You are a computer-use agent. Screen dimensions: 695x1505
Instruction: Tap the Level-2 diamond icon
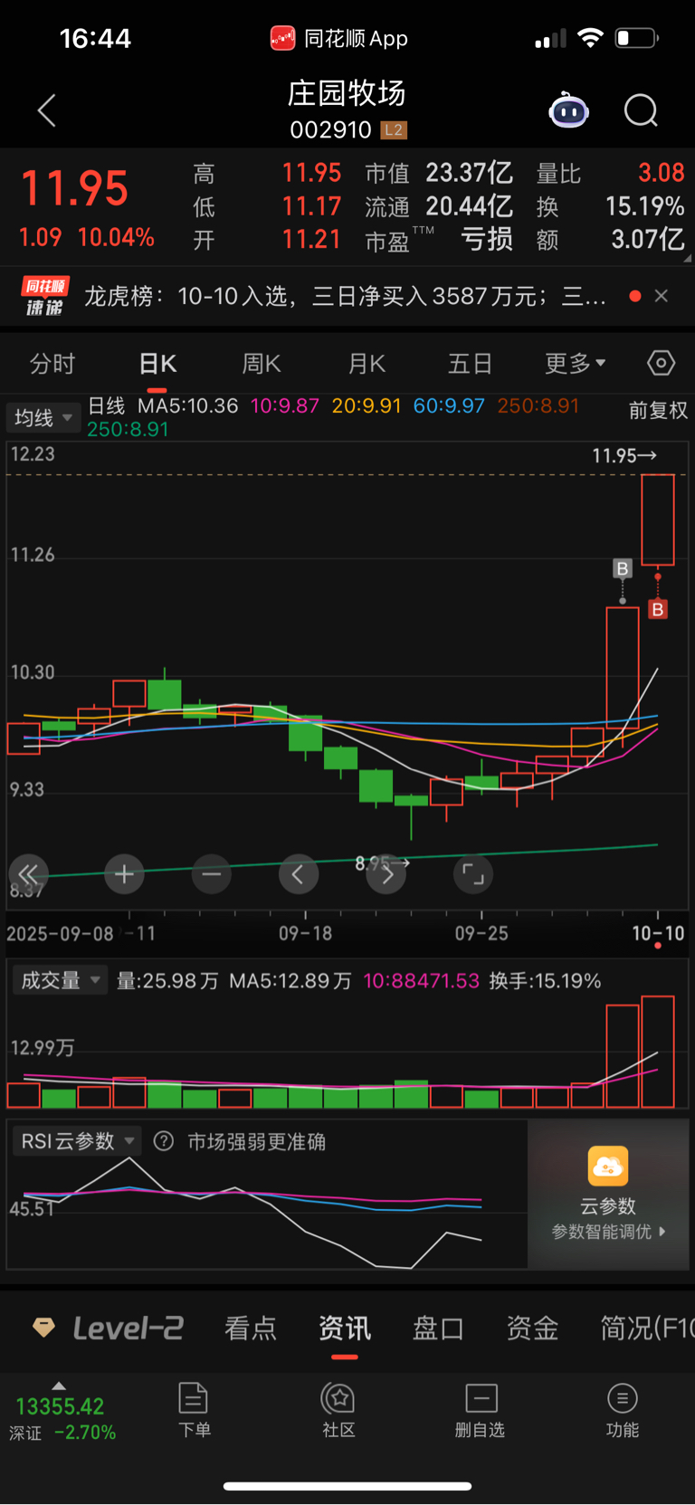pos(43,1328)
